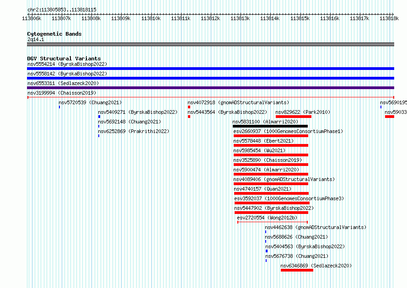
Task: Open the nsv5676738 (Chuang2021) label
Action: [297, 256]
